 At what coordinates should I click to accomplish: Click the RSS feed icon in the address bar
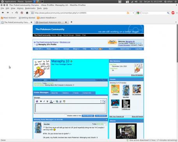pos(128,13)
